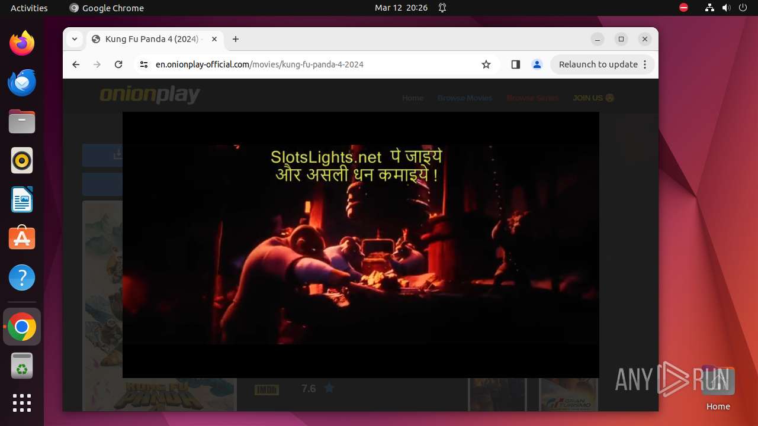Click the IMDb rating badge
The width and height of the screenshot is (758, 426).
pyautogui.click(x=266, y=389)
